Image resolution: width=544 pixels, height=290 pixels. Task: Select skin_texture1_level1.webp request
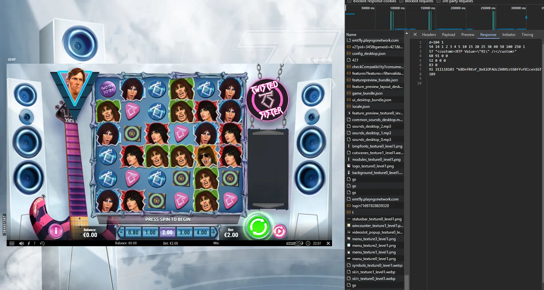coord(375,272)
